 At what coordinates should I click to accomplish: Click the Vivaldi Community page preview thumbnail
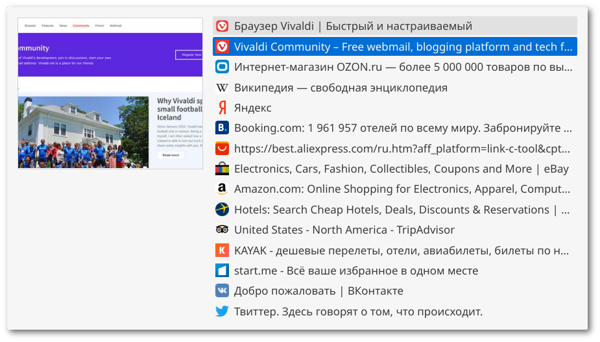pos(110,93)
